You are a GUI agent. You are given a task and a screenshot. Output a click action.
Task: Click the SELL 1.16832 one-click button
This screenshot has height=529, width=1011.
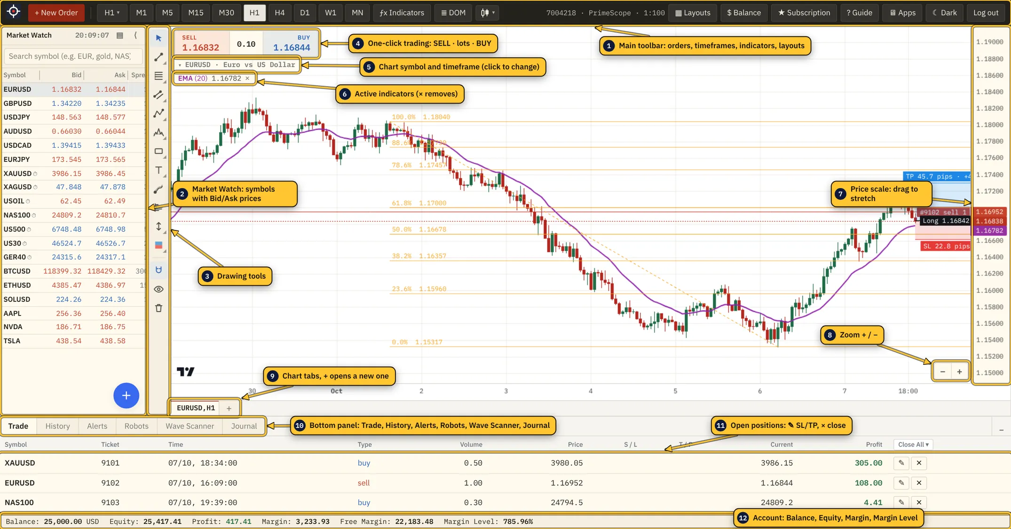pyautogui.click(x=202, y=43)
